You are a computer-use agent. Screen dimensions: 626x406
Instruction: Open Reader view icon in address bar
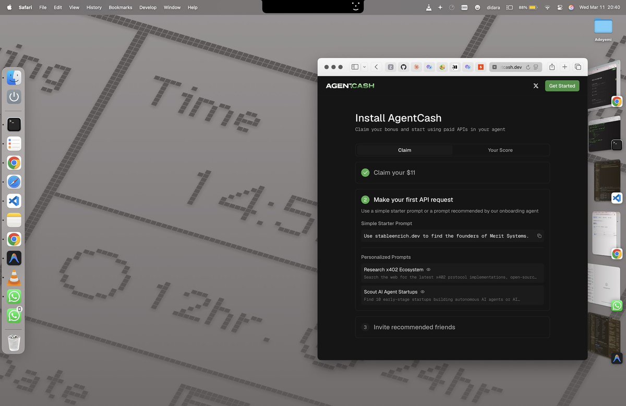pos(536,67)
